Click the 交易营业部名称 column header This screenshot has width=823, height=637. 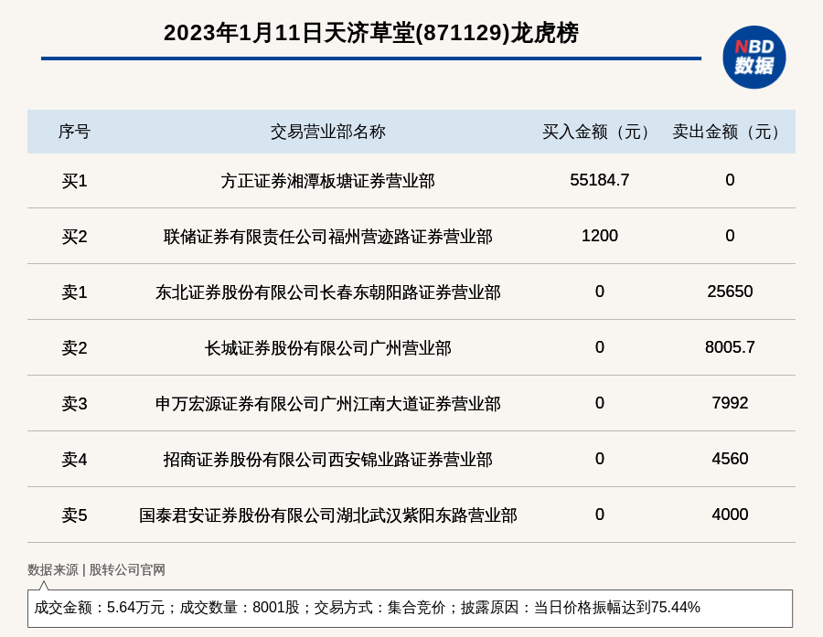tap(328, 132)
